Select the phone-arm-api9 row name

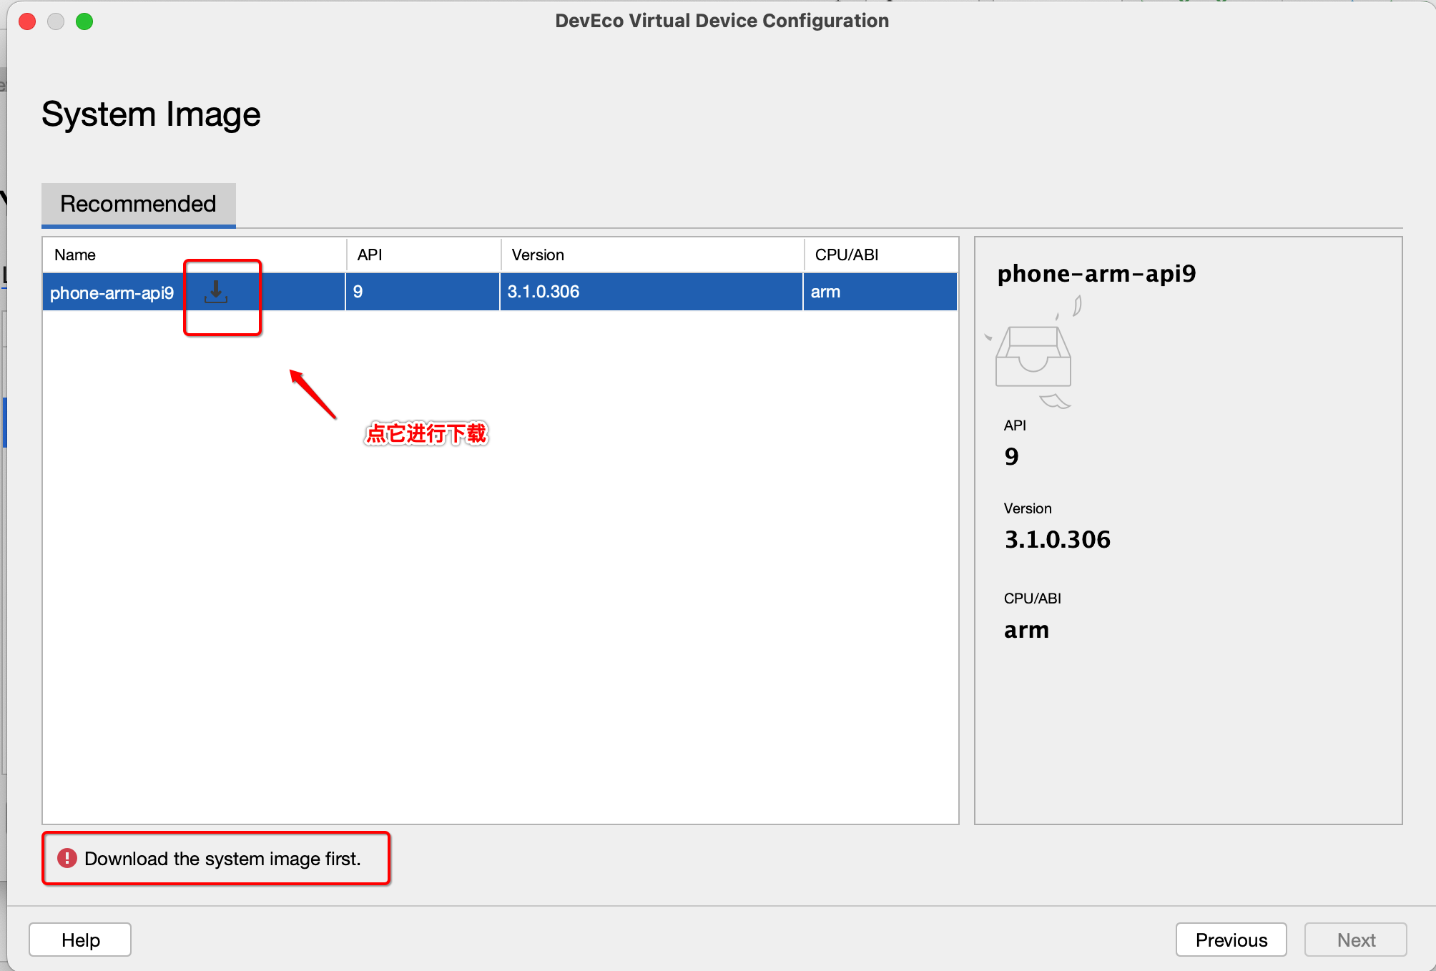pyautogui.click(x=112, y=292)
